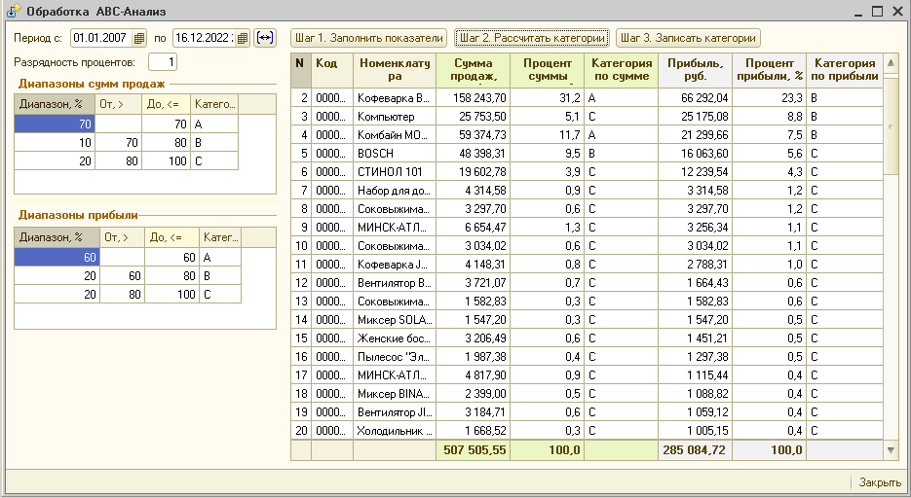Edit the period start date field

click(x=101, y=38)
